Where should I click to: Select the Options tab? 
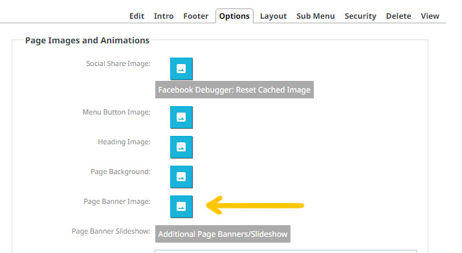(234, 16)
